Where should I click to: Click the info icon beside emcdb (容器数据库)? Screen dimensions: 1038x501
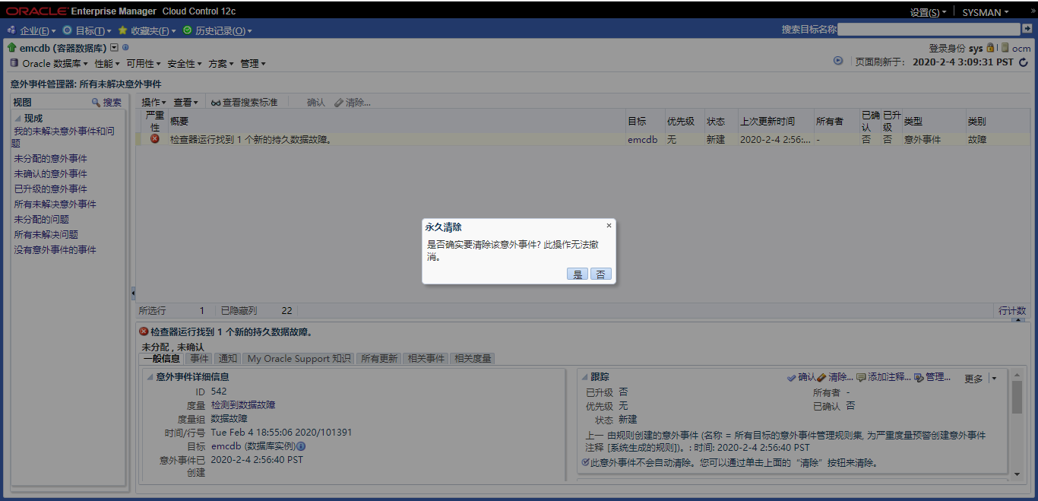[125, 48]
